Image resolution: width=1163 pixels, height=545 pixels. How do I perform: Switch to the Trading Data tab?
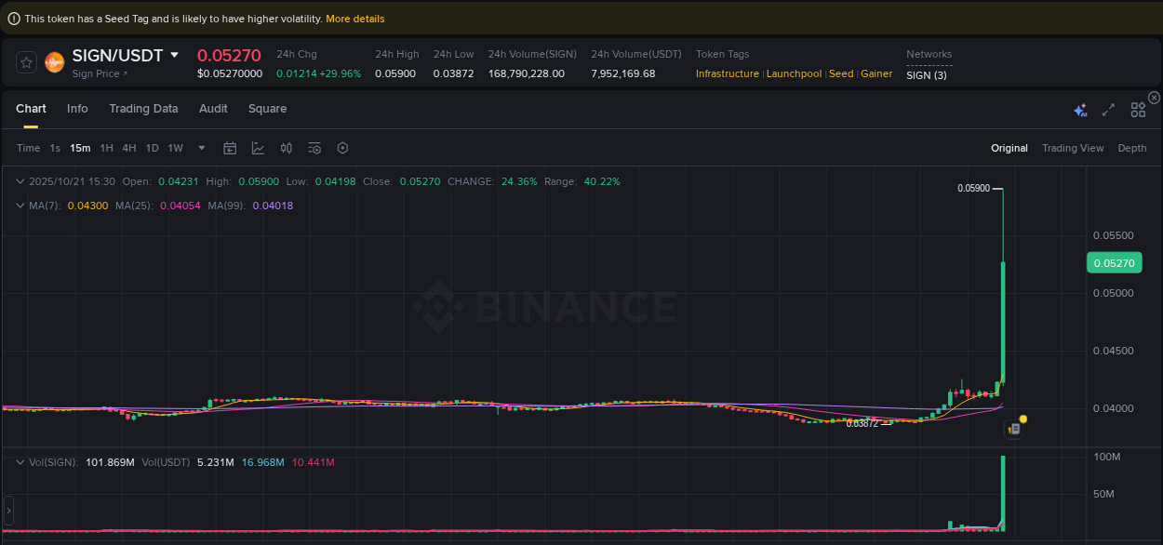pyautogui.click(x=143, y=109)
